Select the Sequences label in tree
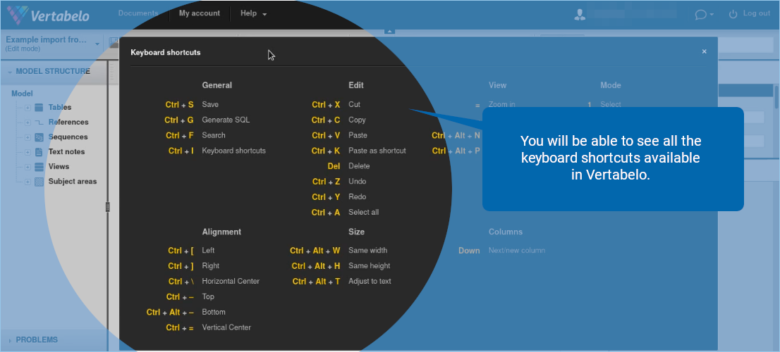 68,137
